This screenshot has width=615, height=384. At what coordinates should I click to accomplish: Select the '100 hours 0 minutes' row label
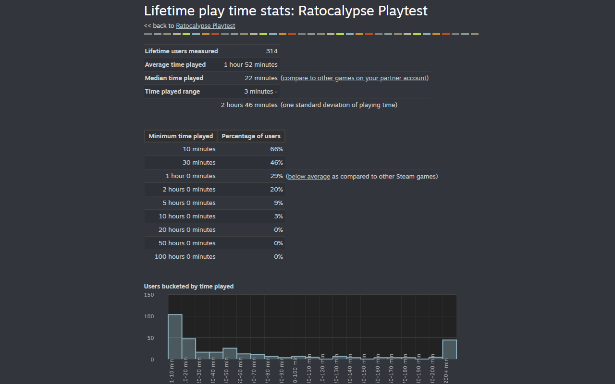[x=185, y=256]
